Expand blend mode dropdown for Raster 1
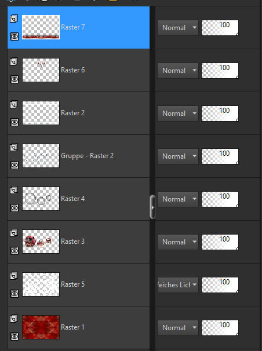The height and width of the screenshot is (351, 262). coord(178,328)
